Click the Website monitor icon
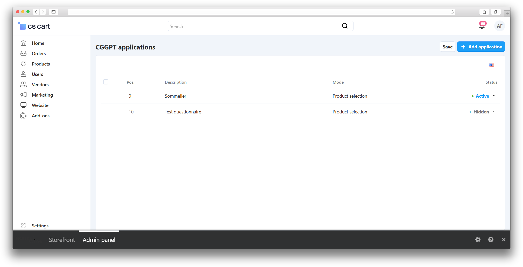Viewport: 523px width, 267px height. click(x=24, y=105)
